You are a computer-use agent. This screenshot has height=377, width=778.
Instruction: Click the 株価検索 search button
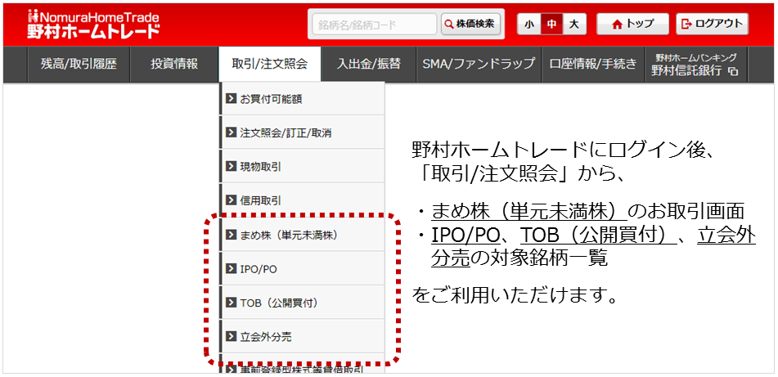470,24
